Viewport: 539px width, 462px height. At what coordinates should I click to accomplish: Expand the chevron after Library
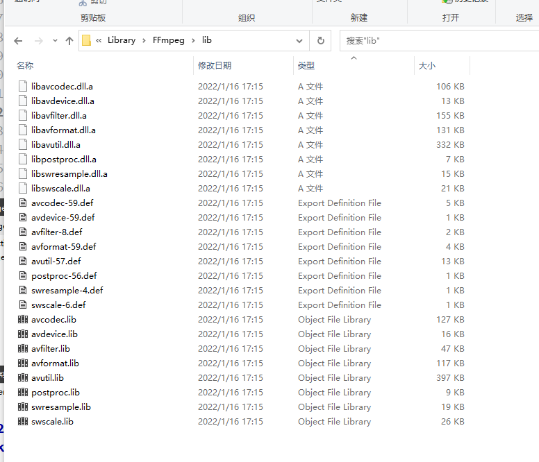(x=144, y=40)
